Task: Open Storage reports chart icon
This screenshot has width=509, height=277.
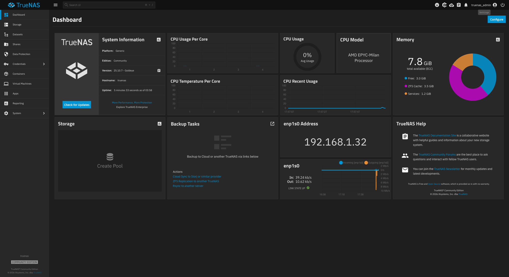Action: [160, 124]
